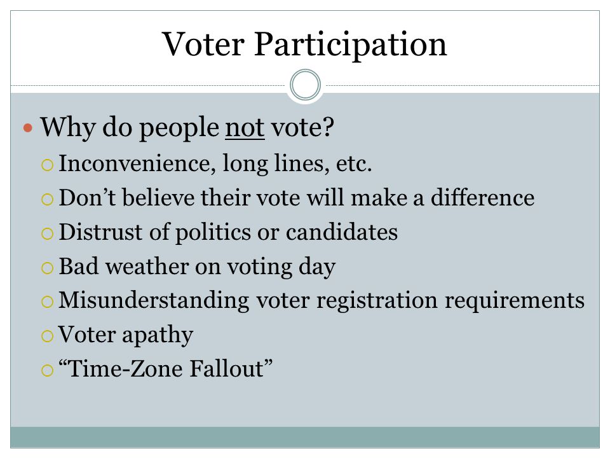Viewport: 610px width, 458px height.
Task: Click the bullet circle beside Inconvenience line
Action: coord(47,165)
